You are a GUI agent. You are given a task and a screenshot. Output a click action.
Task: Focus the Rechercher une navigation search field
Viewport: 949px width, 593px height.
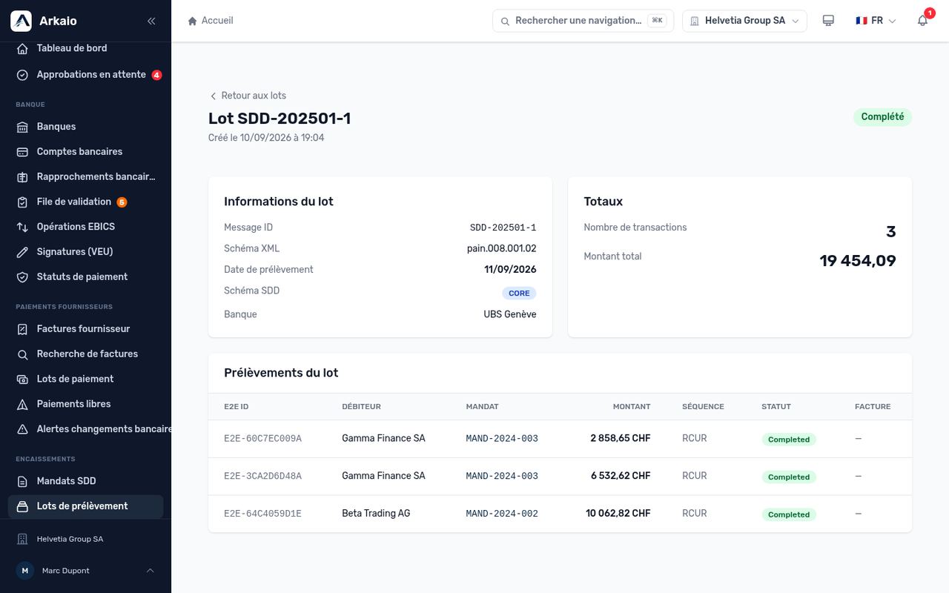pos(583,21)
